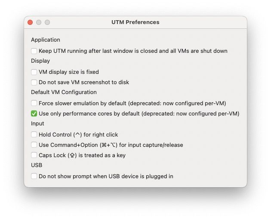Enable Keep UTM running after last window closed
The image size is (271, 219).
tap(34, 51)
